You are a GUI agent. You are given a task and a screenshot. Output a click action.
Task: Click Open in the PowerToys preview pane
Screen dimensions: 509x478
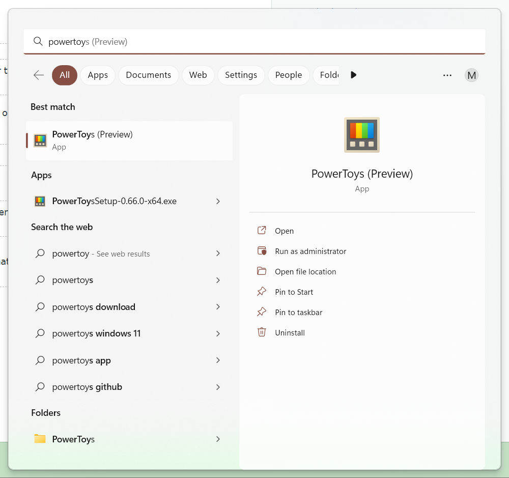pyautogui.click(x=284, y=231)
